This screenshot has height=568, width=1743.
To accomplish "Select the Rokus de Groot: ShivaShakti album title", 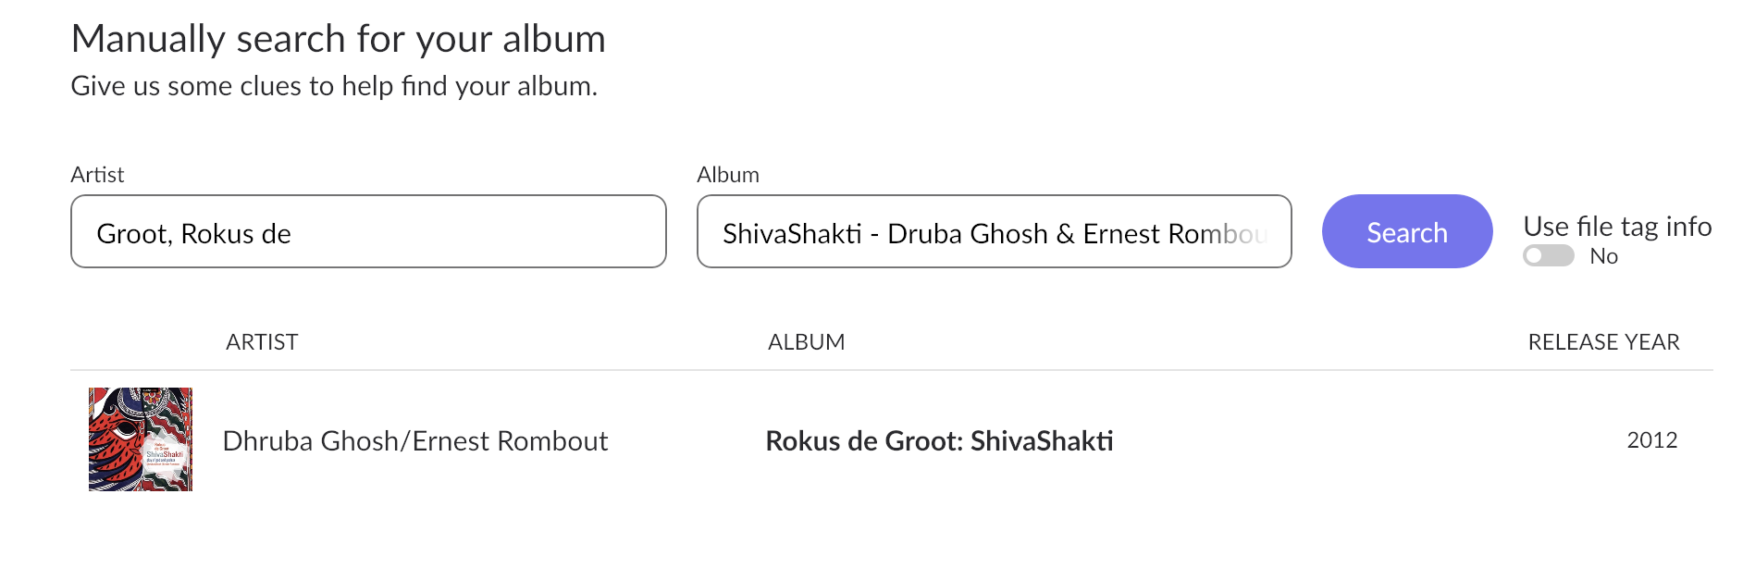I will (x=939, y=441).
